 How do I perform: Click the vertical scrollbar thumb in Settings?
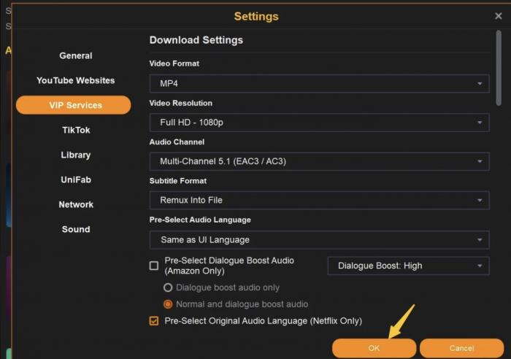point(499,68)
